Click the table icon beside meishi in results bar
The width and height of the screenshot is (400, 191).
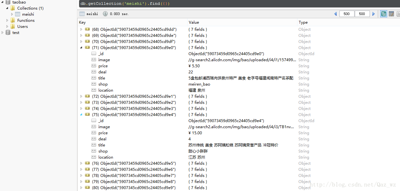82,14
